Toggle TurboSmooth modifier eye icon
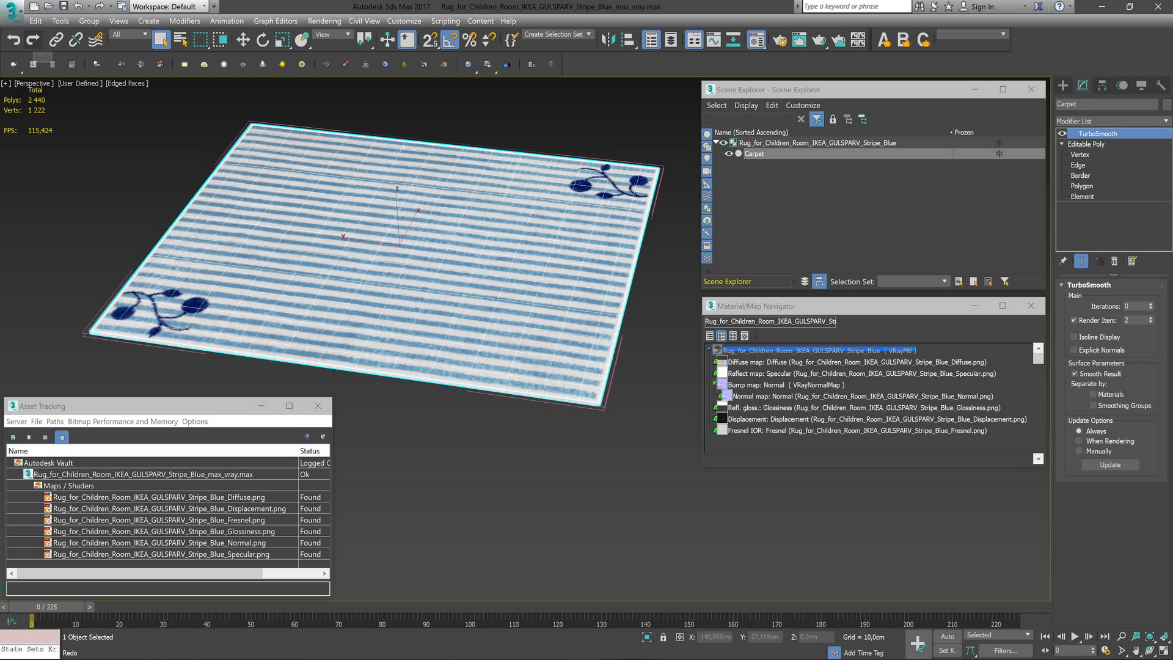1173x660 pixels. click(x=1062, y=134)
